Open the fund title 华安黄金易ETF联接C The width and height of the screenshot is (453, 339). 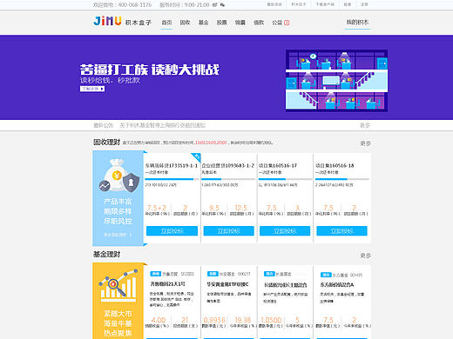[x=227, y=284]
